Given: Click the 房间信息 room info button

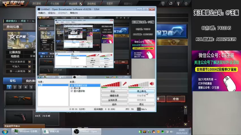Looking at the screenshot, I should pyautogui.click(x=13, y=27).
